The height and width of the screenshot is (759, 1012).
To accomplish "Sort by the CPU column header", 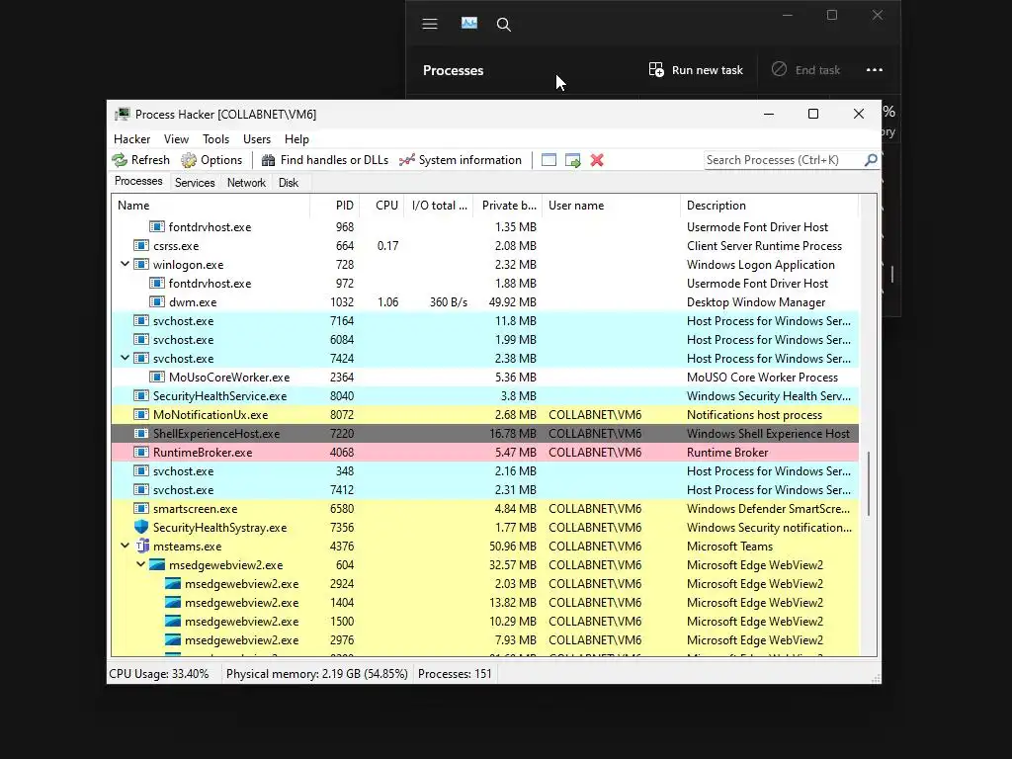I will [382, 206].
